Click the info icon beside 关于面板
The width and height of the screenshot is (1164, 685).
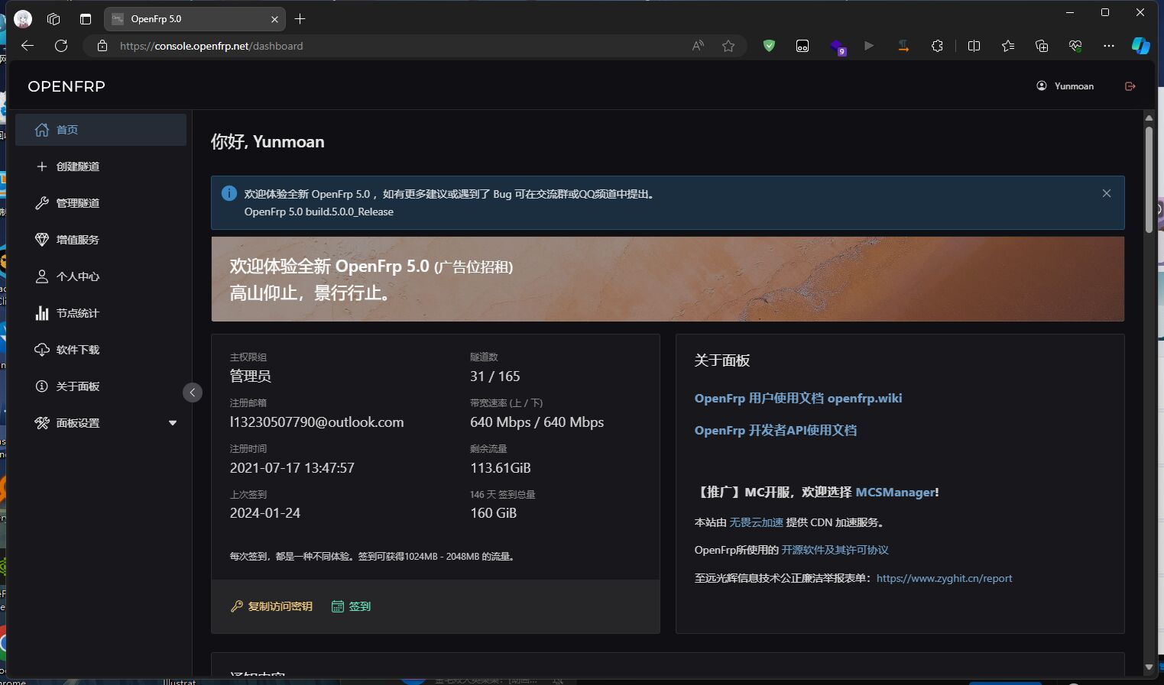42,386
